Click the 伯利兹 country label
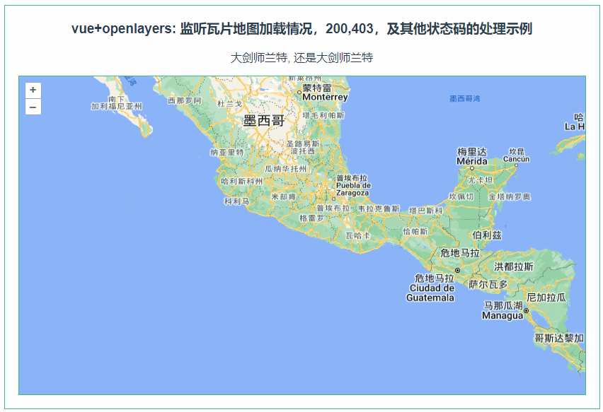 (x=487, y=235)
